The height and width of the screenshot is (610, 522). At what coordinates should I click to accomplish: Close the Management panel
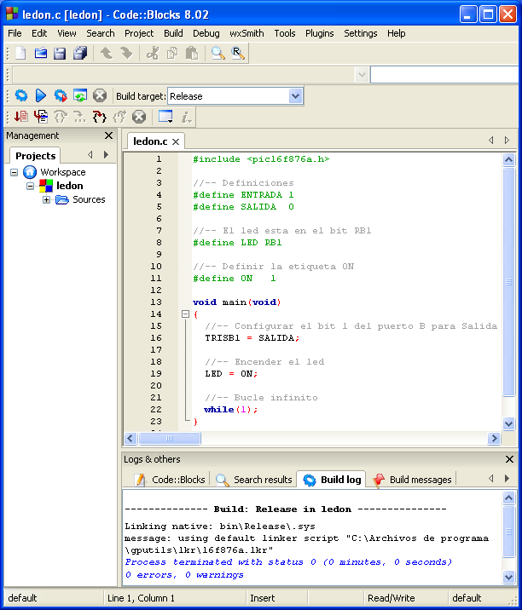(x=108, y=135)
